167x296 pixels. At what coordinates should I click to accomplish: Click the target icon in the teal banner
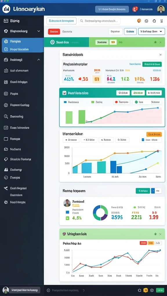tap(52, 42)
